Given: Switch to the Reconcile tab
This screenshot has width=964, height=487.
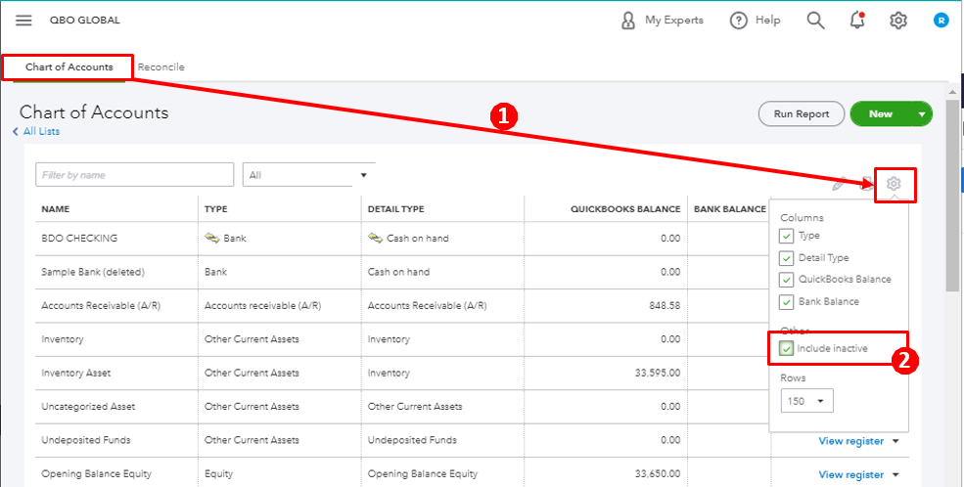Looking at the screenshot, I should (x=161, y=67).
